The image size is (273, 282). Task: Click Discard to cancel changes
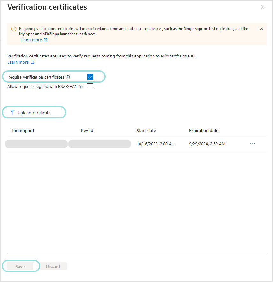click(53, 266)
